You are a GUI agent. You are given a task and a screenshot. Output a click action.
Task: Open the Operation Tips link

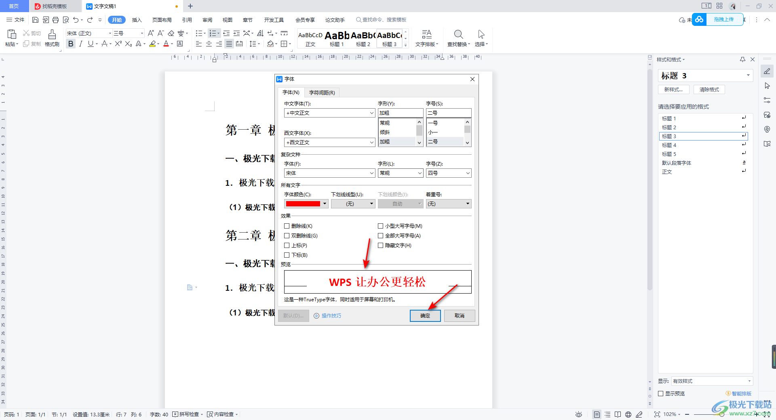(x=328, y=316)
